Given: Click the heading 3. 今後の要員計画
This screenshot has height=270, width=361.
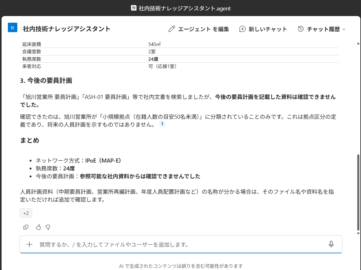Looking at the screenshot, I should tap(46, 81).
